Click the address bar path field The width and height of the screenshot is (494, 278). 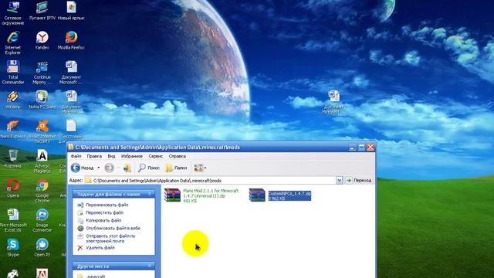click(x=210, y=180)
